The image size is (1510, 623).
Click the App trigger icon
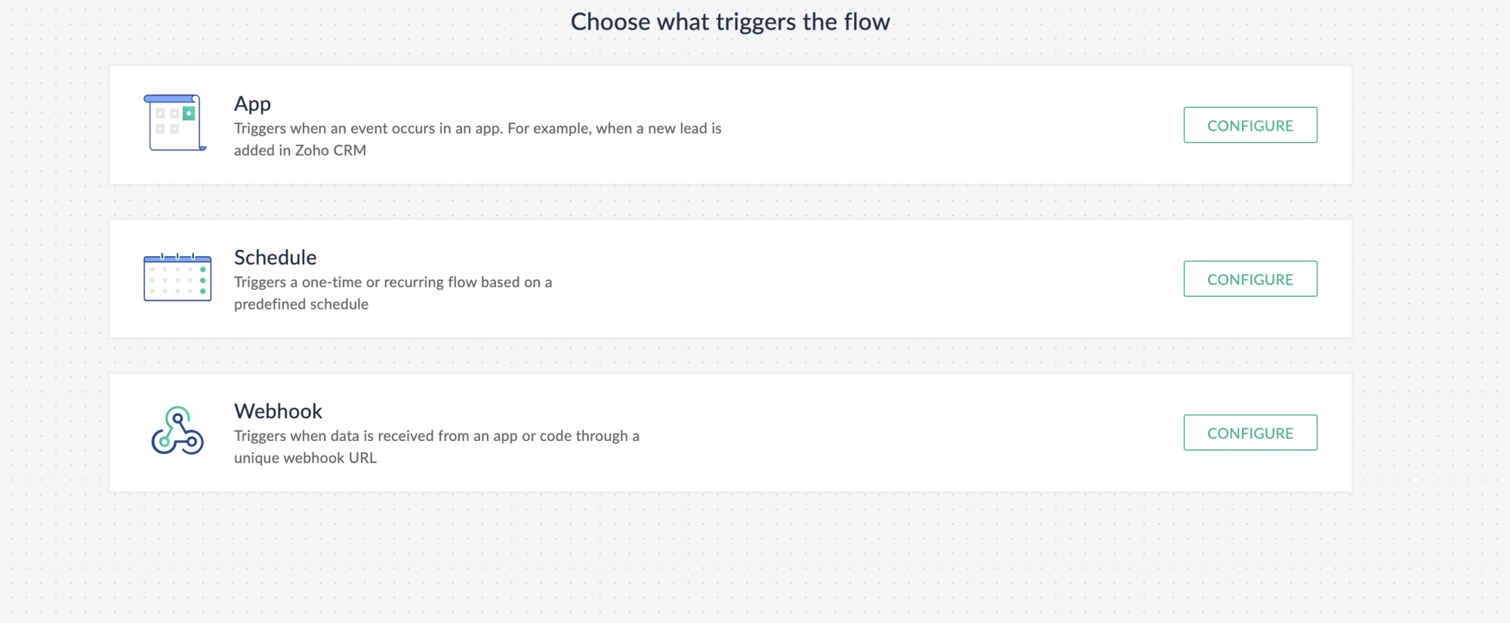175,123
